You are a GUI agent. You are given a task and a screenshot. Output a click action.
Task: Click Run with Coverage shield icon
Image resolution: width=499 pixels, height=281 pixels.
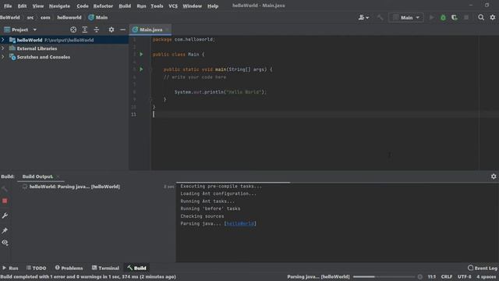coord(455,17)
